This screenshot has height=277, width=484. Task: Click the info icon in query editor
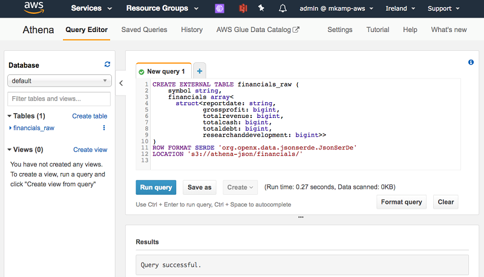(471, 62)
